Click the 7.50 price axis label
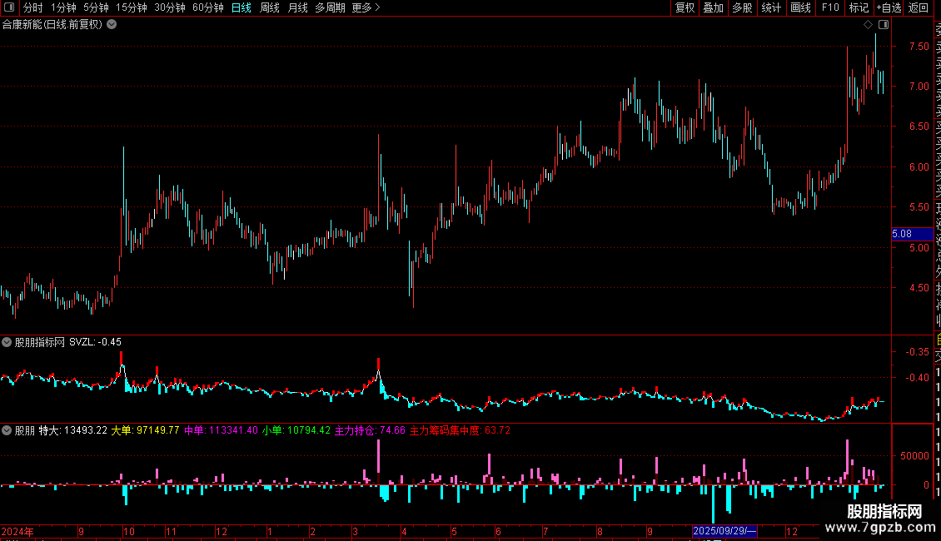 [919, 46]
